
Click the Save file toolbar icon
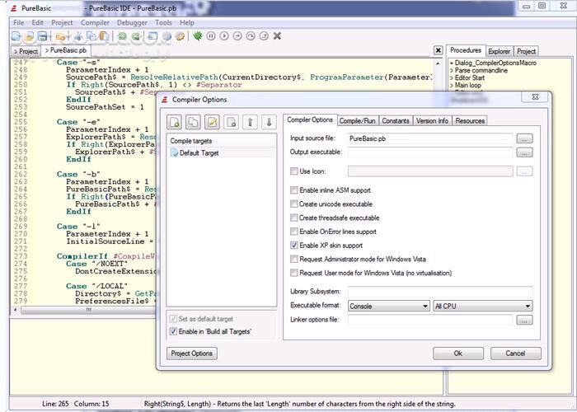click(x=42, y=36)
